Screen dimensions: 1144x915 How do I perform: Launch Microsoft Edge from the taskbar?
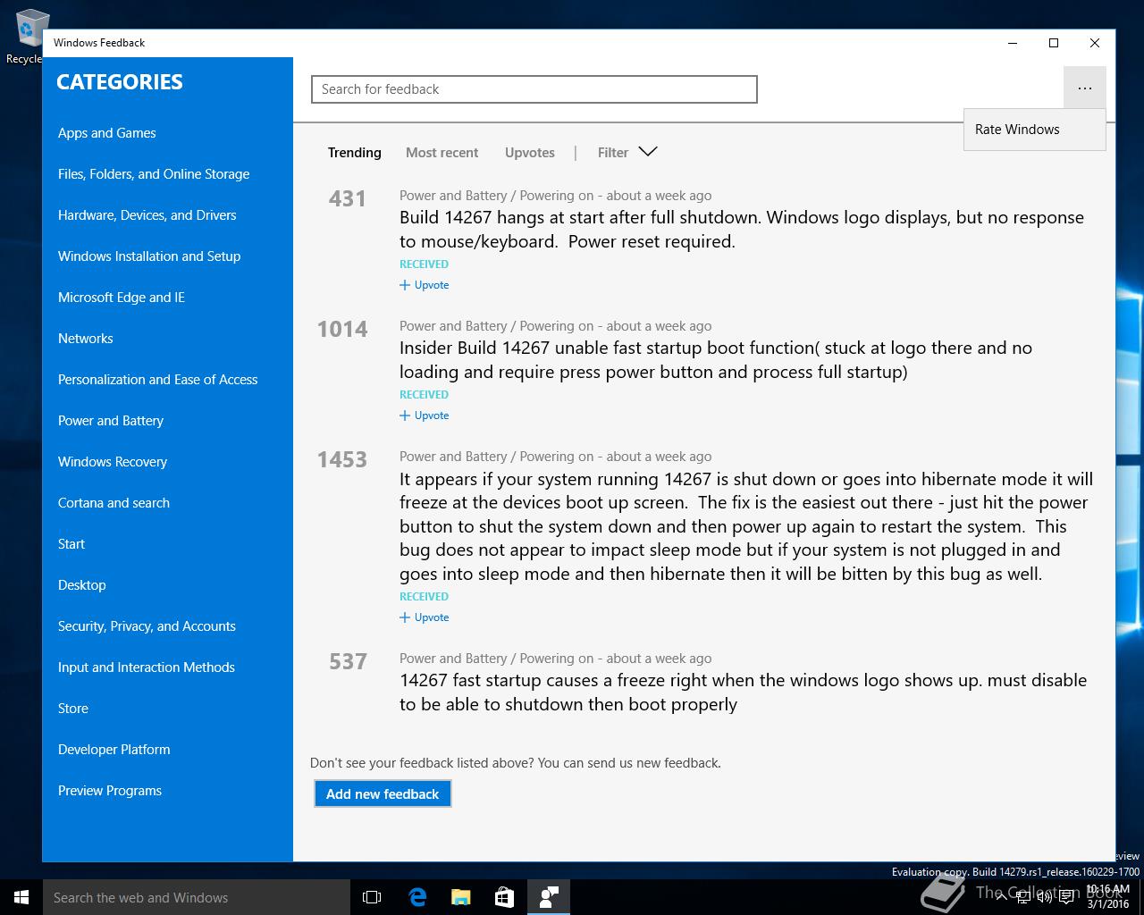point(417,897)
